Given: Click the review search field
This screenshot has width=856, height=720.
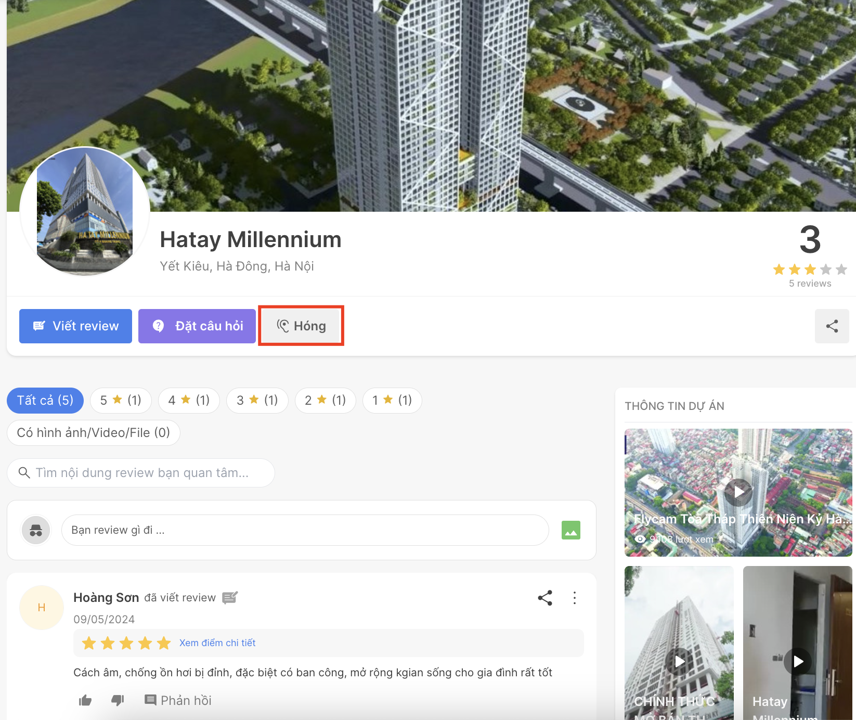Looking at the screenshot, I should 141,473.
